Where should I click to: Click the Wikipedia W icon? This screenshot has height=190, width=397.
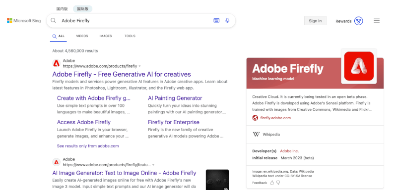pyautogui.click(x=256, y=134)
